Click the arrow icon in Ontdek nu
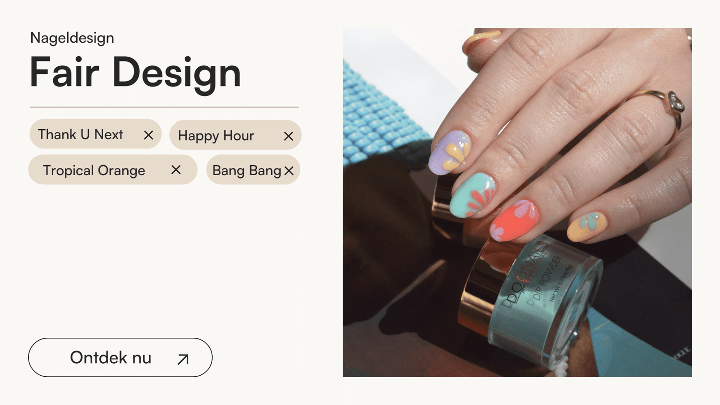Image resolution: width=720 pixels, height=405 pixels. tap(183, 359)
